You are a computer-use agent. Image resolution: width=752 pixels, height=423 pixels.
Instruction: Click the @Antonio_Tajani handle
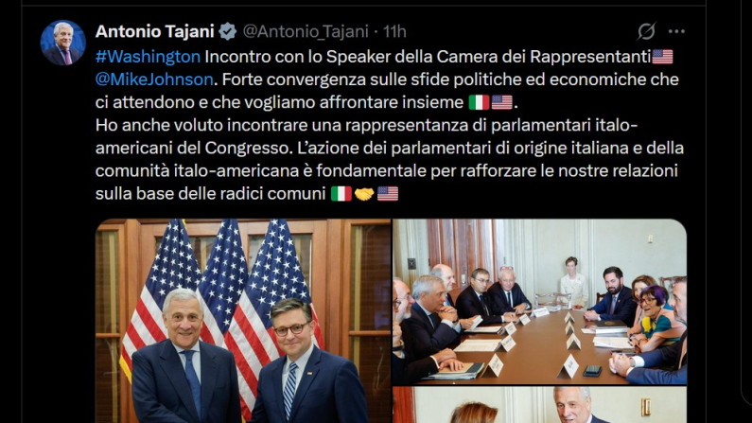pos(306,31)
